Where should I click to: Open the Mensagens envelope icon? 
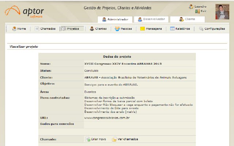click(142, 28)
